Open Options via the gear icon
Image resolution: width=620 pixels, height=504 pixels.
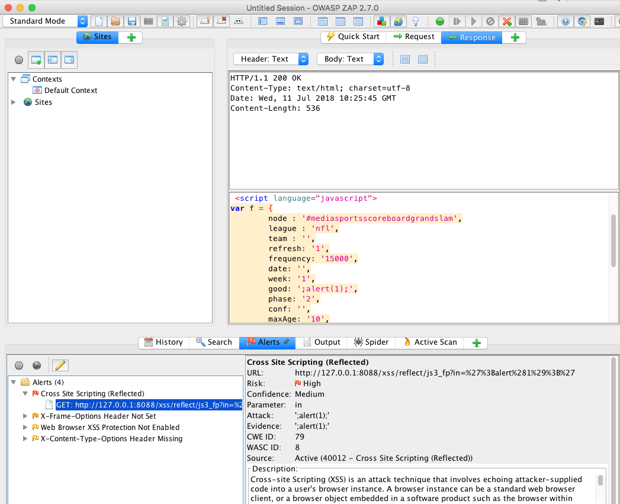click(x=182, y=21)
